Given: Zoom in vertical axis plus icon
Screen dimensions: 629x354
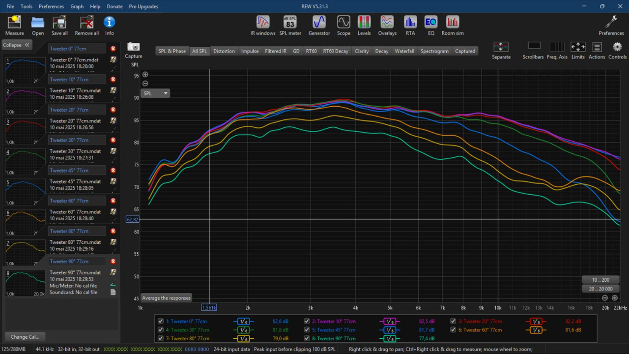Looking at the screenshot, I should point(145,75).
